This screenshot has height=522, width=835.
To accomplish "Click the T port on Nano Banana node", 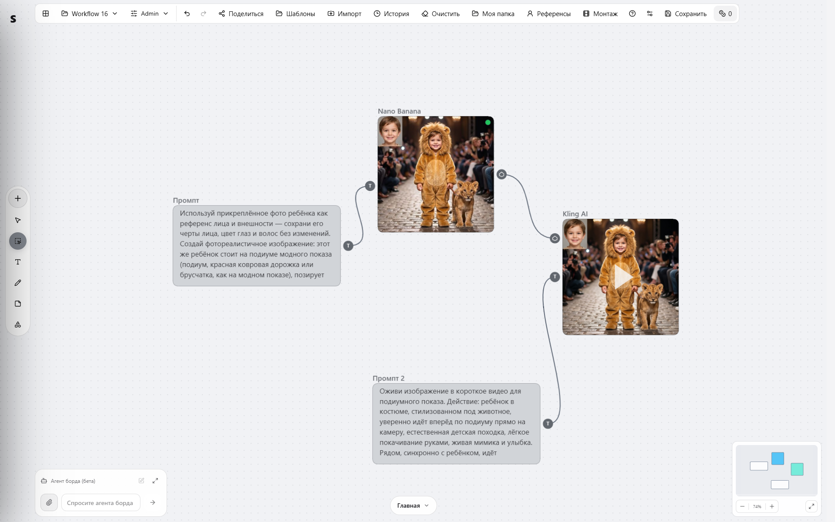I will [370, 186].
